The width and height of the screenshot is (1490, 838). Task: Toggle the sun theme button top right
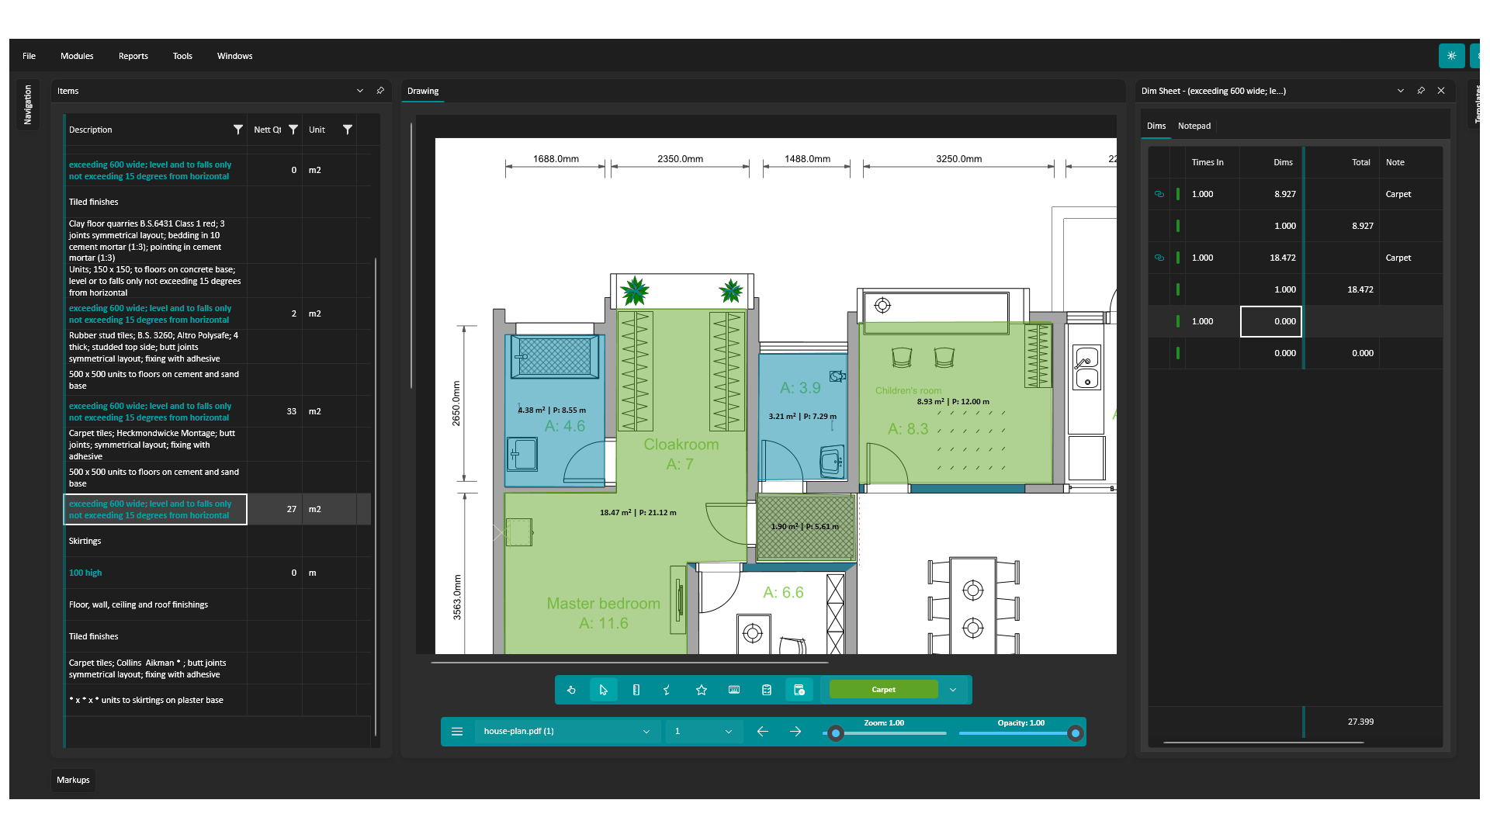tap(1451, 56)
